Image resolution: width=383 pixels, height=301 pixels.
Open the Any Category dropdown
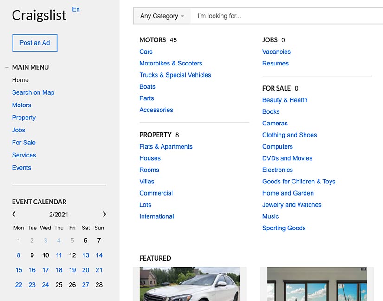[162, 16]
